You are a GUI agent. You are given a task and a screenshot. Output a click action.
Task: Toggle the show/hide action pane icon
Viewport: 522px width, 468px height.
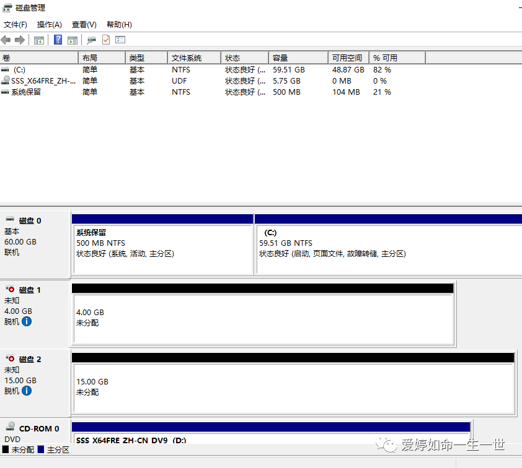click(73, 40)
